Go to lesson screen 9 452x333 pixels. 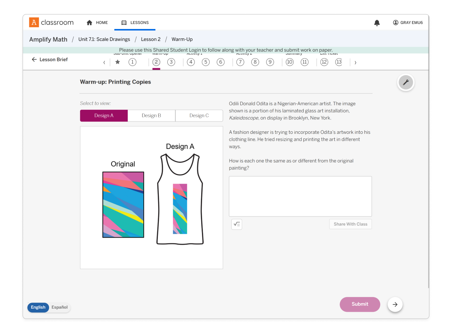click(x=270, y=62)
